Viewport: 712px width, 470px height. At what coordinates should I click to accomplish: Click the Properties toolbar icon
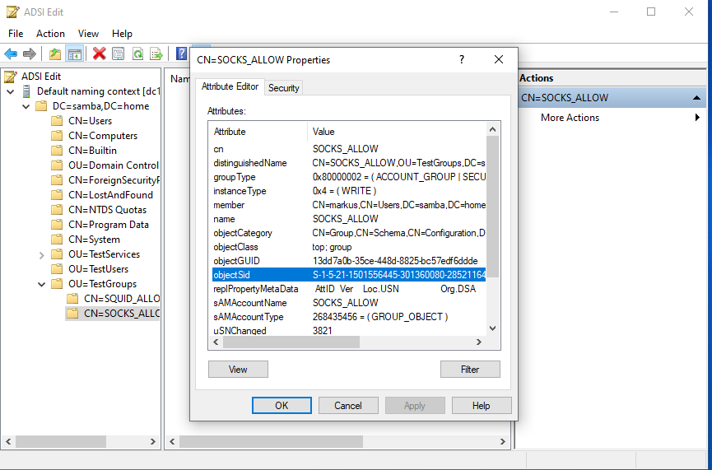tap(119, 54)
